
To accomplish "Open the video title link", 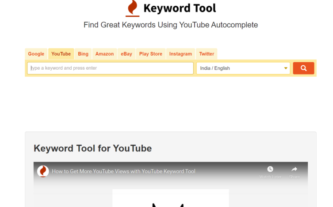I will point(123,171).
